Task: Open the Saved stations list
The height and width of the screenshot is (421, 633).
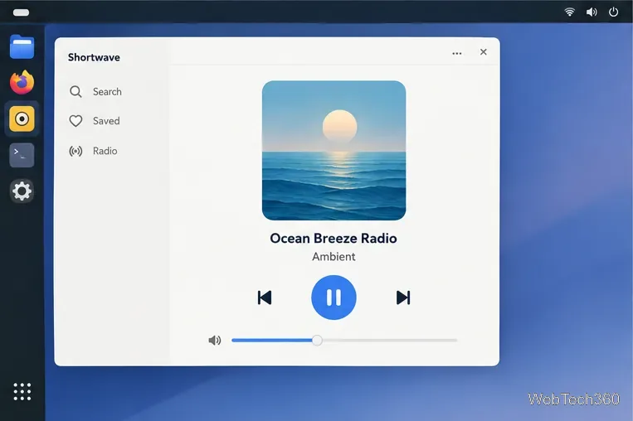Action: (95, 121)
